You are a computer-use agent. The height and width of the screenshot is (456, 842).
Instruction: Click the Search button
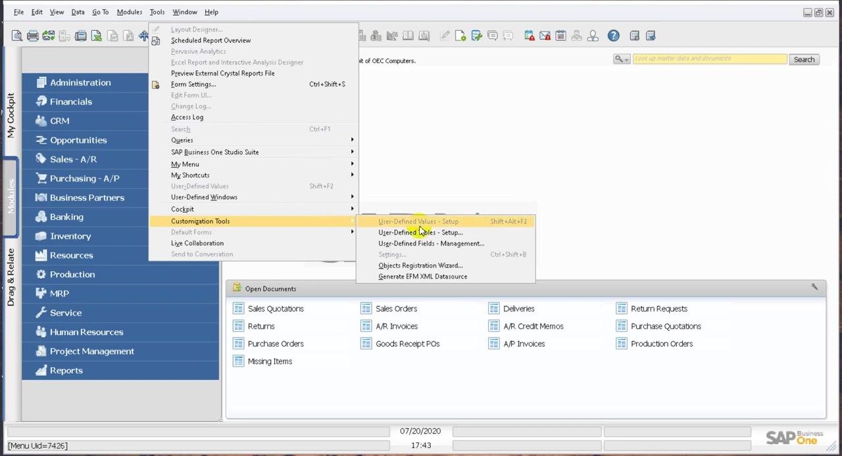click(x=804, y=59)
